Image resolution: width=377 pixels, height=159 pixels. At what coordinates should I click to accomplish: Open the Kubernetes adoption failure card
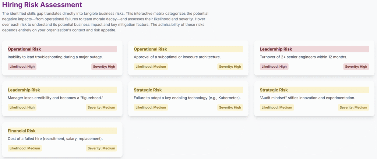tap(188, 99)
